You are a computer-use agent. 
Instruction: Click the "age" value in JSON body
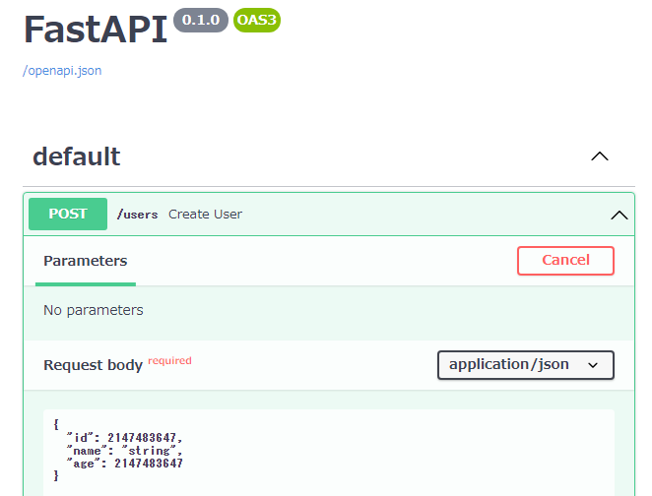point(149,464)
